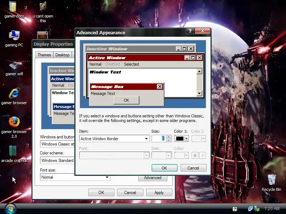
Task: Click the help question-mark tray icon
Action: (x=235, y=209)
